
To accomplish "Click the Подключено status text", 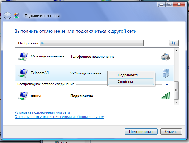I will (82, 96).
